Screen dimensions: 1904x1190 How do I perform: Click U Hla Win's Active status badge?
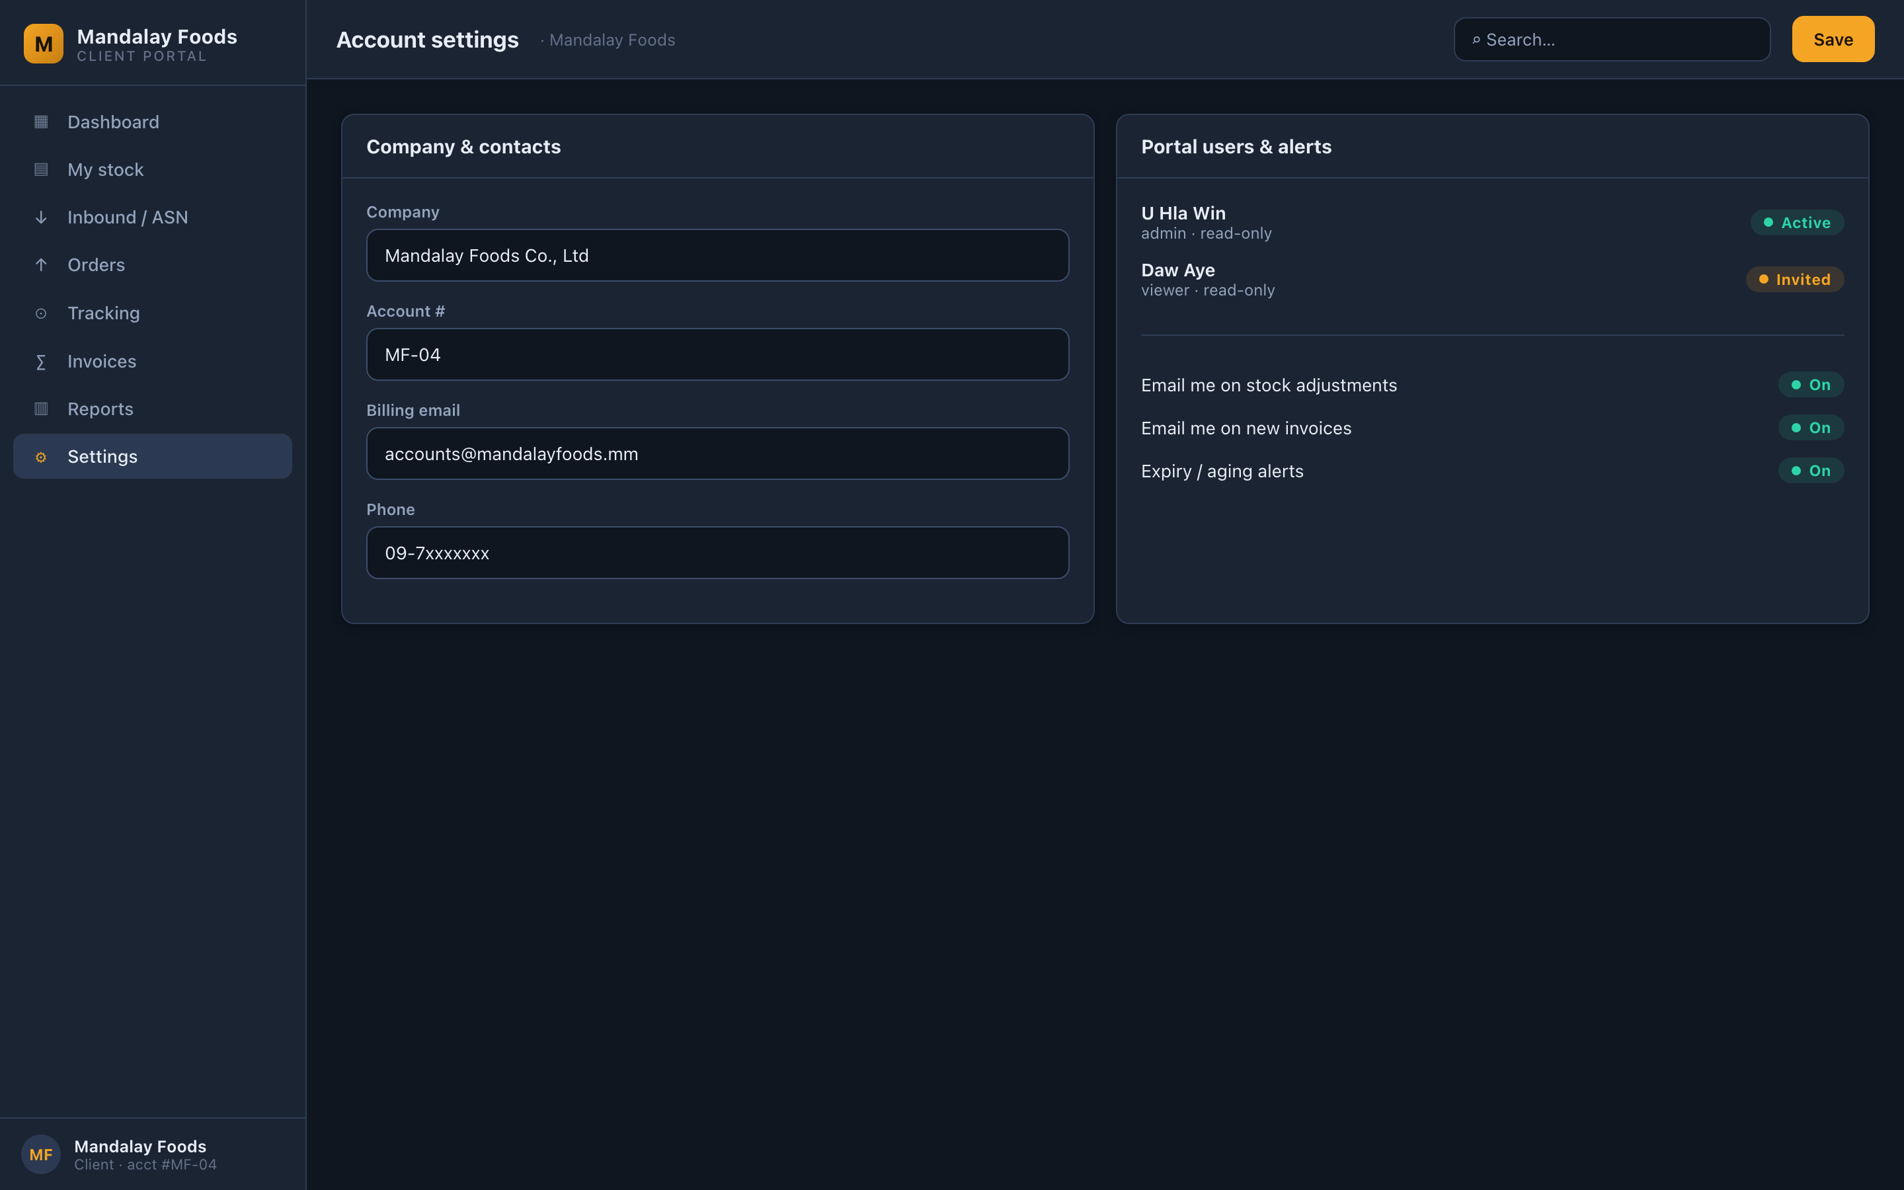[1797, 223]
